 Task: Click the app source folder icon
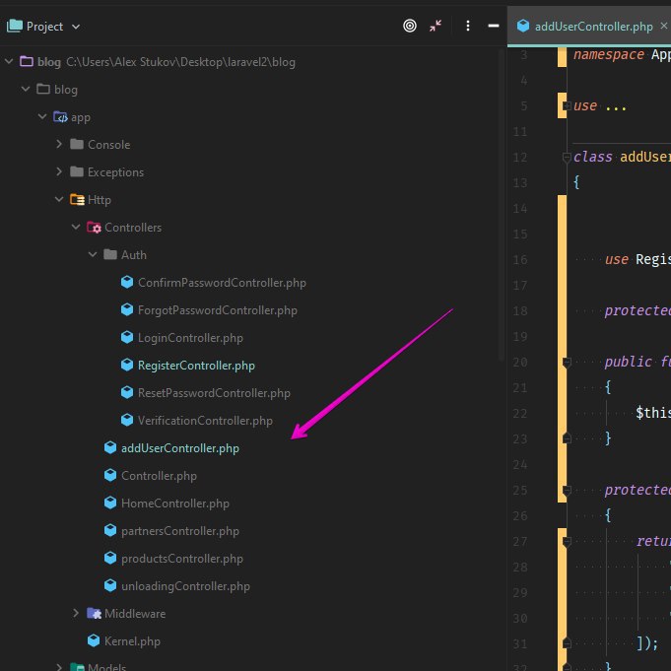click(60, 117)
